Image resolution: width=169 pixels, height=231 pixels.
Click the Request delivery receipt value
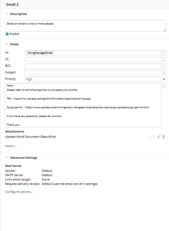[x=70, y=184]
